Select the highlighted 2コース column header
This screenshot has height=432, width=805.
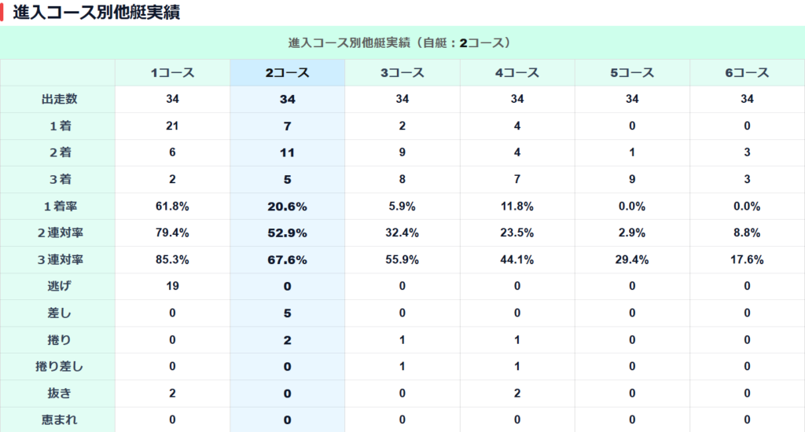[x=287, y=73]
